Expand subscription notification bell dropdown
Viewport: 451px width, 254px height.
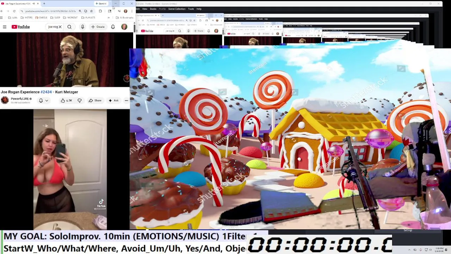click(43, 101)
